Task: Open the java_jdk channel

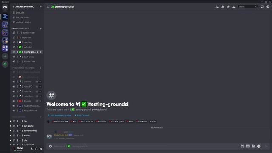Action: pos(27,13)
